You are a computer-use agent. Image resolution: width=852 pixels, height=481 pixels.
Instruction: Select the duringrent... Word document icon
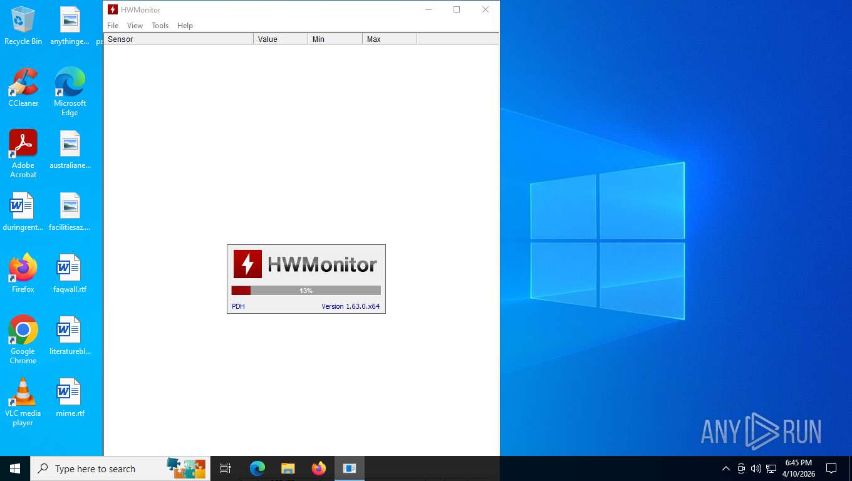click(23, 212)
